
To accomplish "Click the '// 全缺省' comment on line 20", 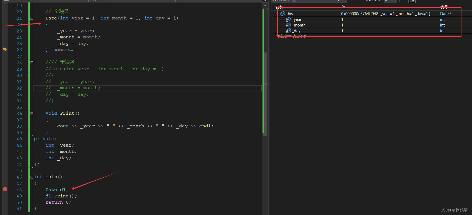I will [x=57, y=11].
